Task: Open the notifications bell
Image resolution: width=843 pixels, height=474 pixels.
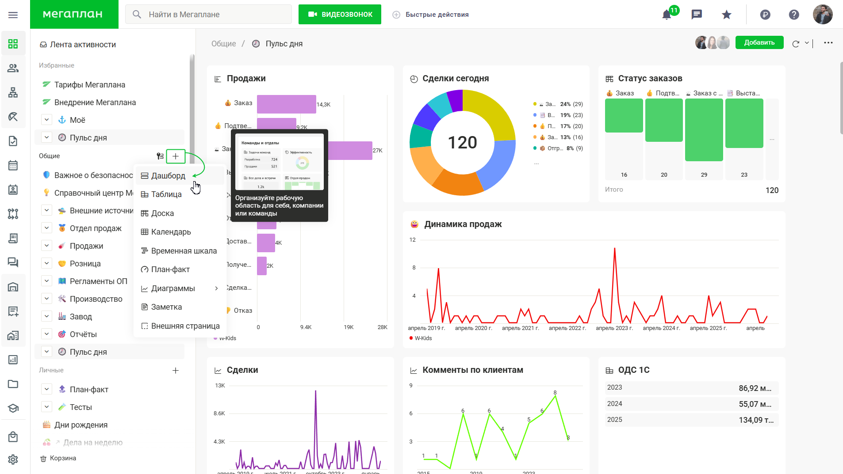Action: click(x=667, y=15)
